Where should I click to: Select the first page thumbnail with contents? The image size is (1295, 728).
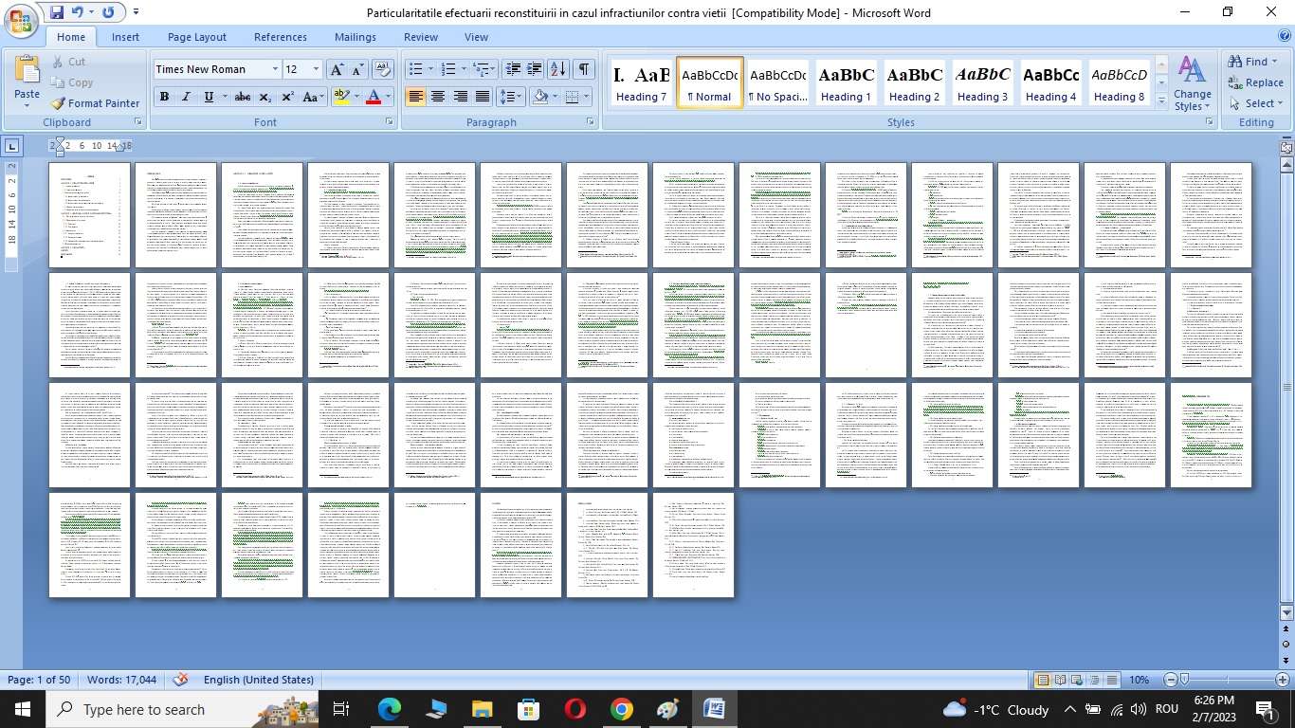[x=89, y=215]
